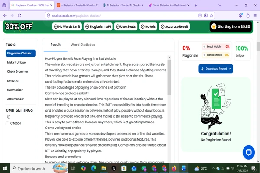
Task: Click the 30% OFF banner text
Action: (19, 26)
